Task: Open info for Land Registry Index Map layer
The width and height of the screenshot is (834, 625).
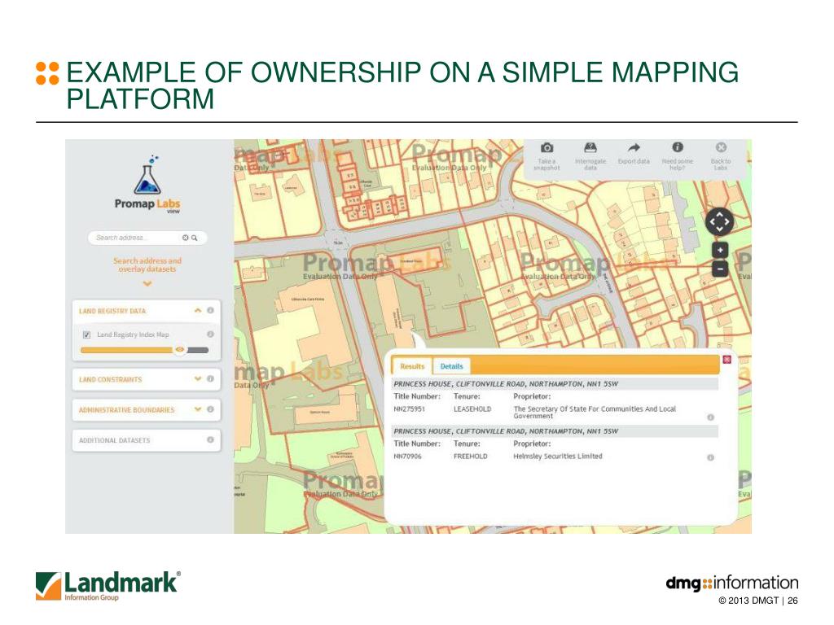Action: coord(211,334)
